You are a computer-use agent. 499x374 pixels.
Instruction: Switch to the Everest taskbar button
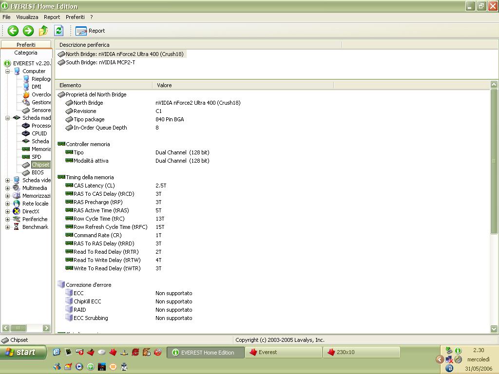pos(284,353)
